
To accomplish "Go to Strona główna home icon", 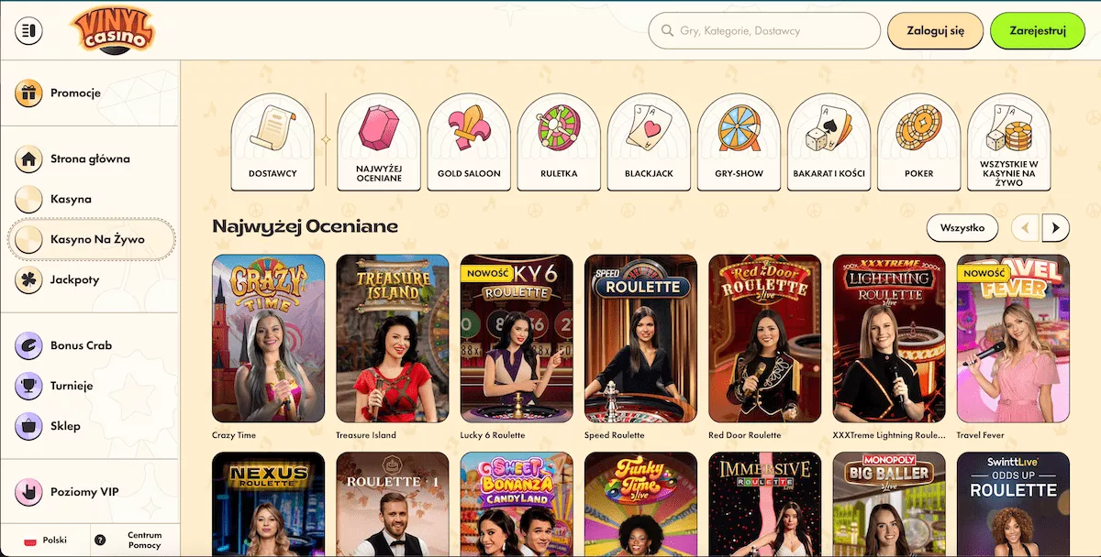I will click(x=29, y=158).
